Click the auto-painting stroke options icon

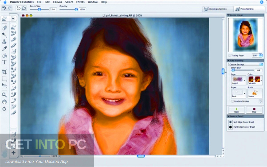(x=261, y=102)
